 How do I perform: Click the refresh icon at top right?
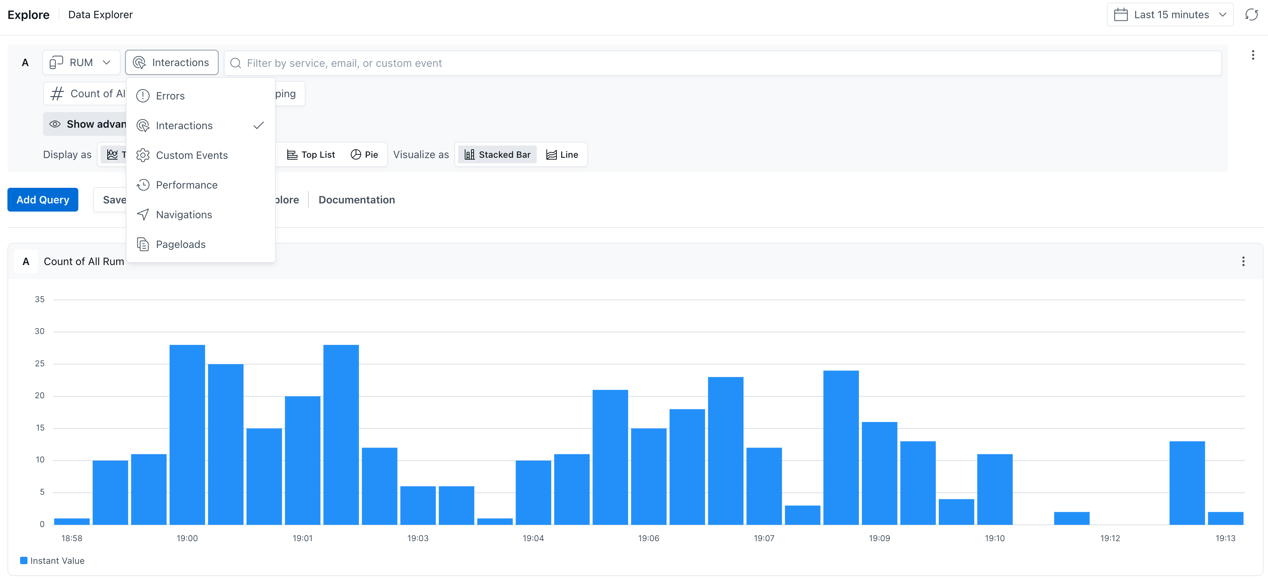click(x=1251, y=15)
